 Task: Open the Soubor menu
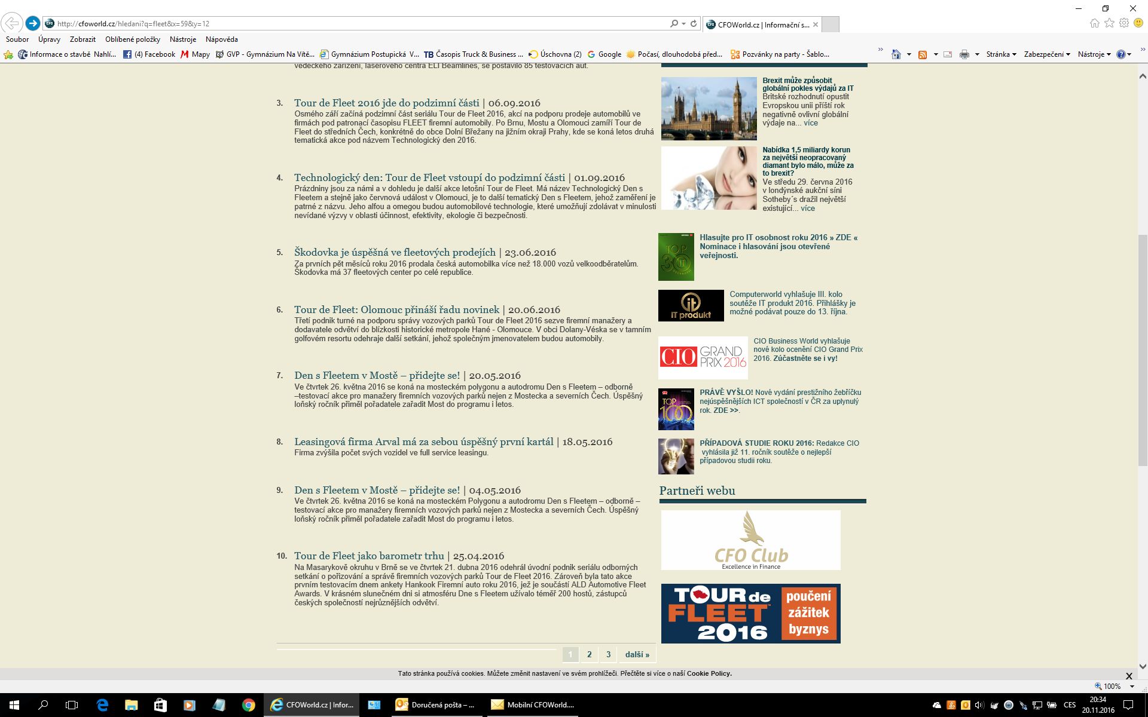(x=17, y=39)
